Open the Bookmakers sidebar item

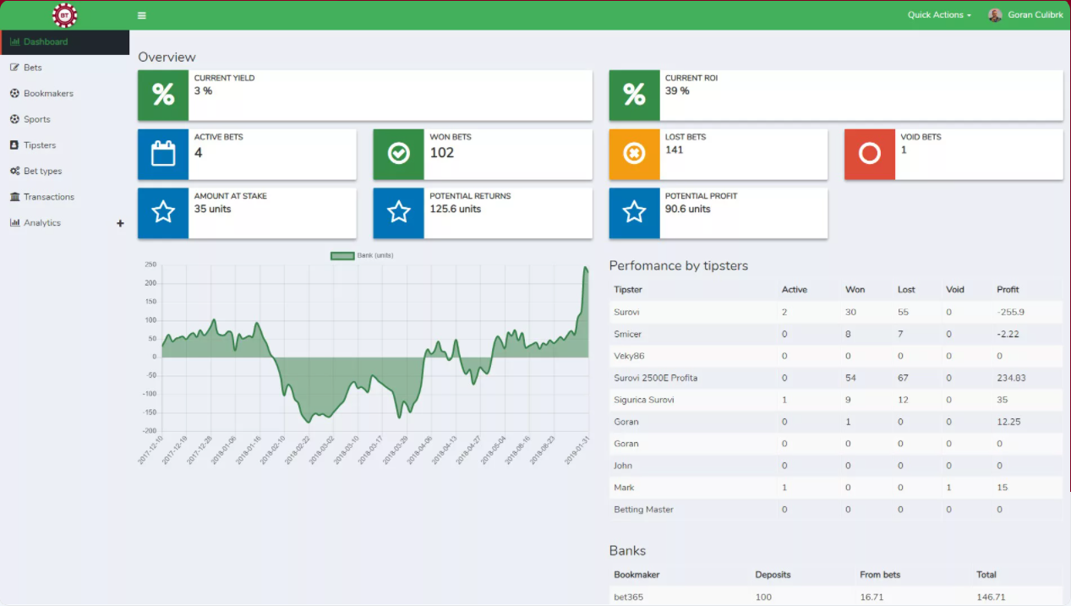64,94
